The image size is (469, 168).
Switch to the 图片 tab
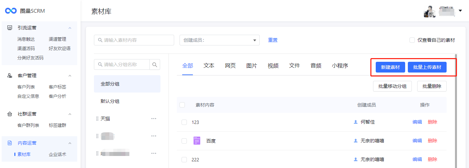tap(251, 66)
